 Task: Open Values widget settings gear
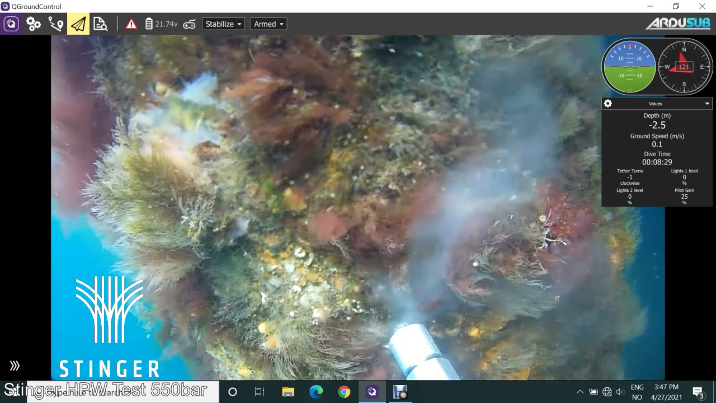click(x=608, y=104)
